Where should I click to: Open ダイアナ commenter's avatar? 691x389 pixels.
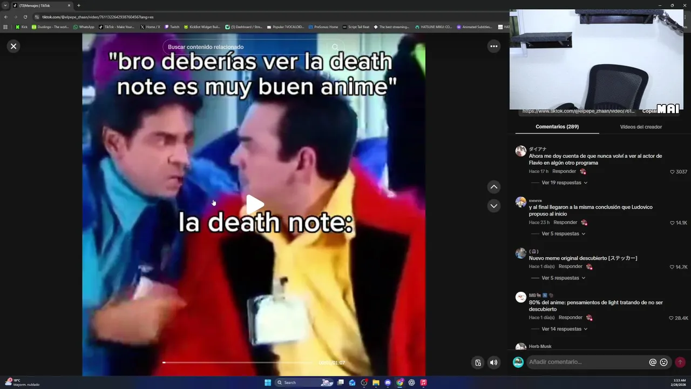[520, 151]
